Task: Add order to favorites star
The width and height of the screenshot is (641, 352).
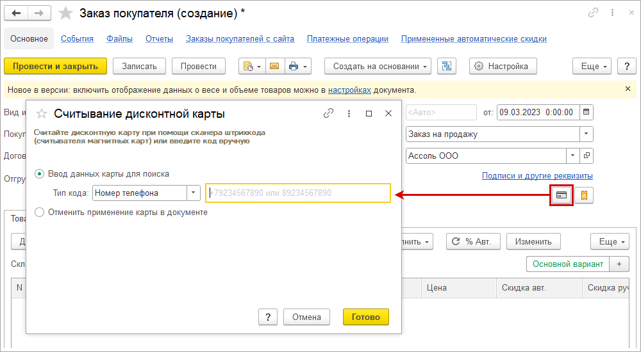Action: 65,13
